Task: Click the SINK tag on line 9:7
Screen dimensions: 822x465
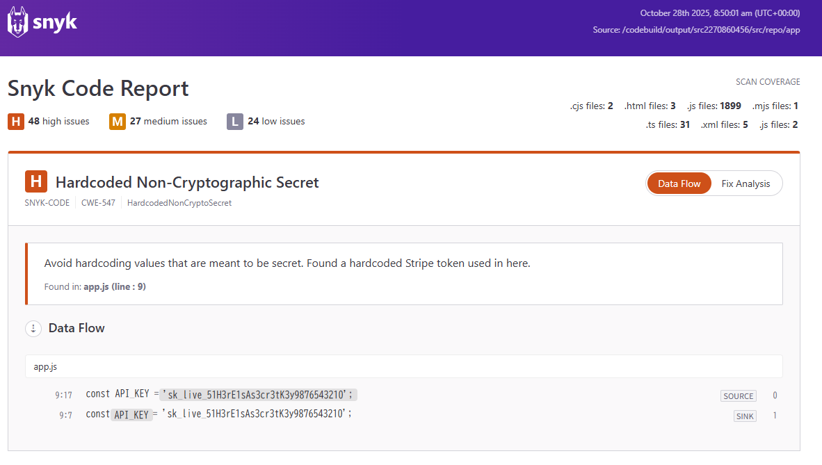Action: point(744,416)
